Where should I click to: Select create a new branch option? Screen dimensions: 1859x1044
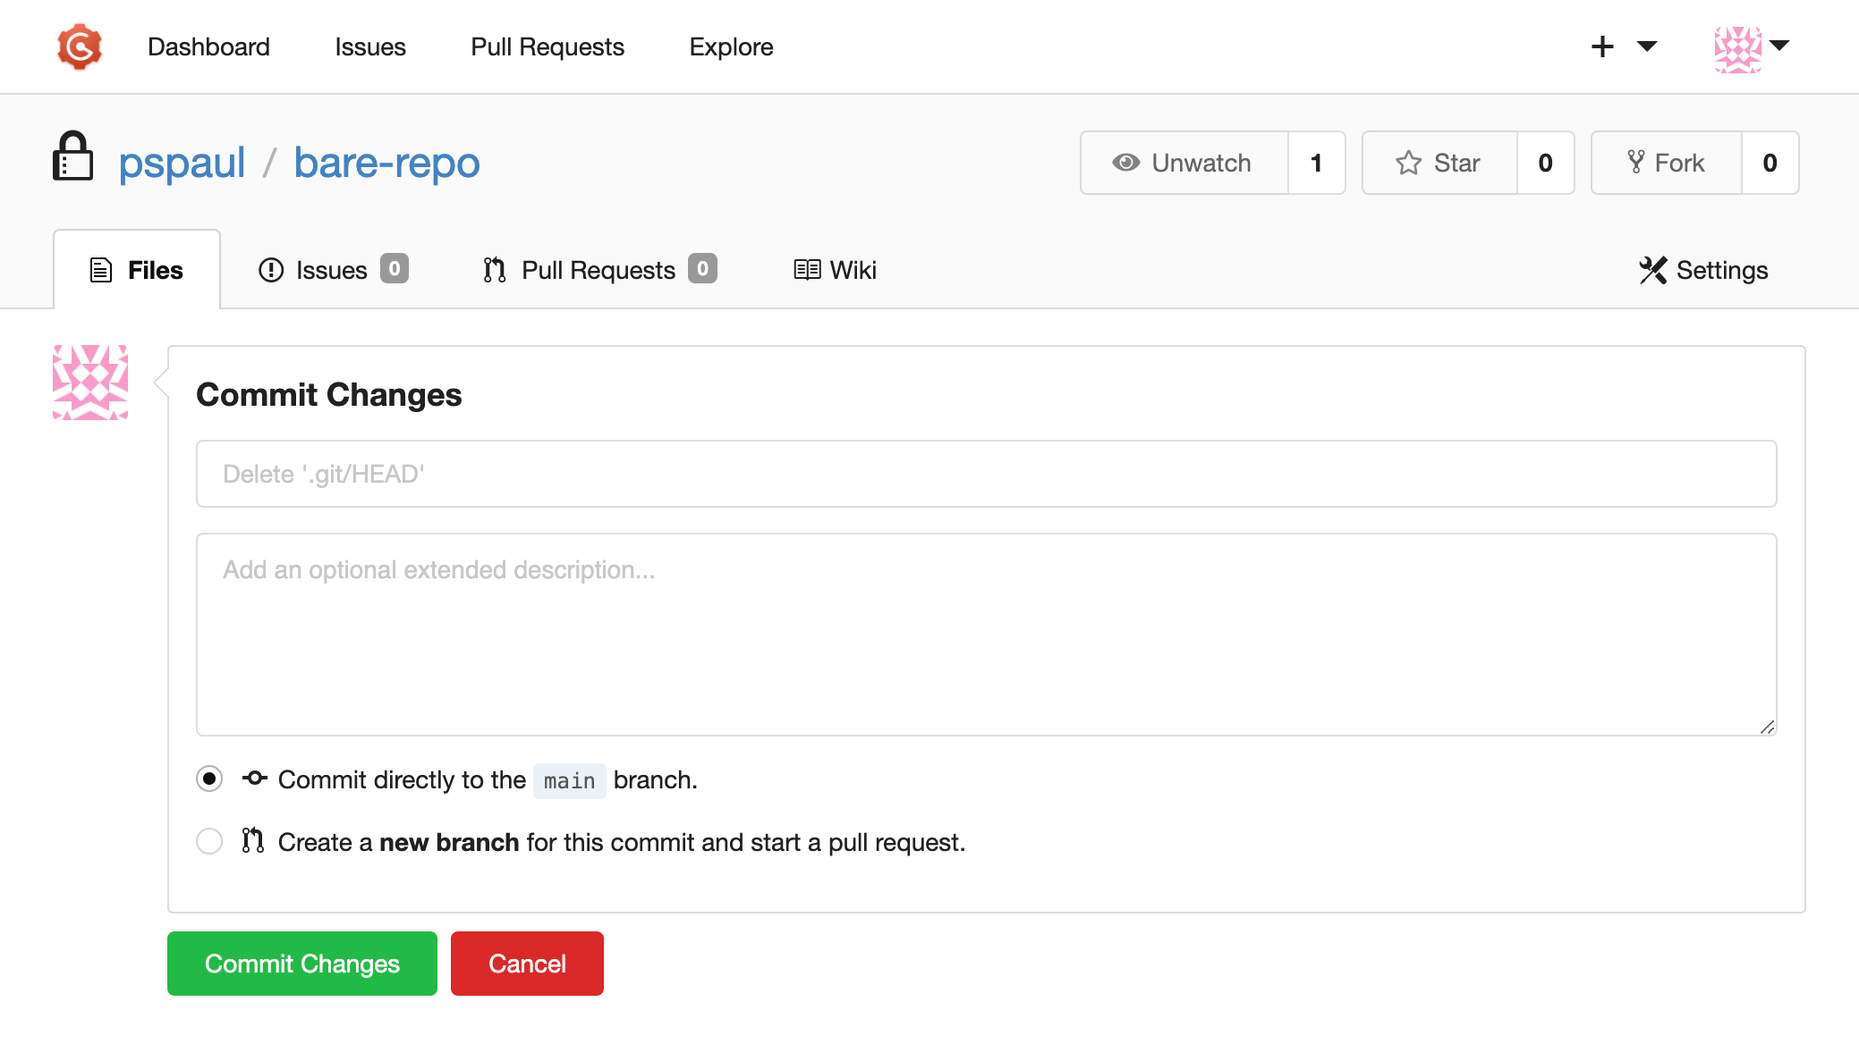[209, 842]
